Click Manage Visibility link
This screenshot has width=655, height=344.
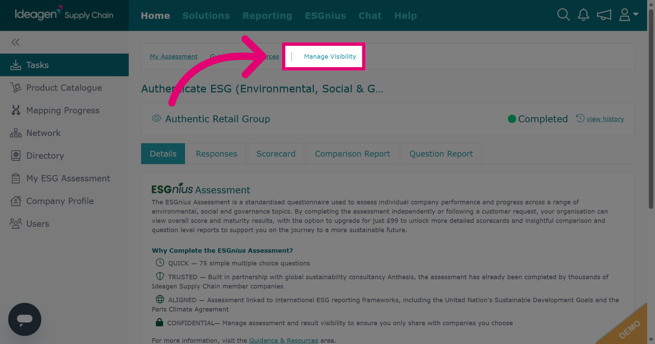coord(330,56)
